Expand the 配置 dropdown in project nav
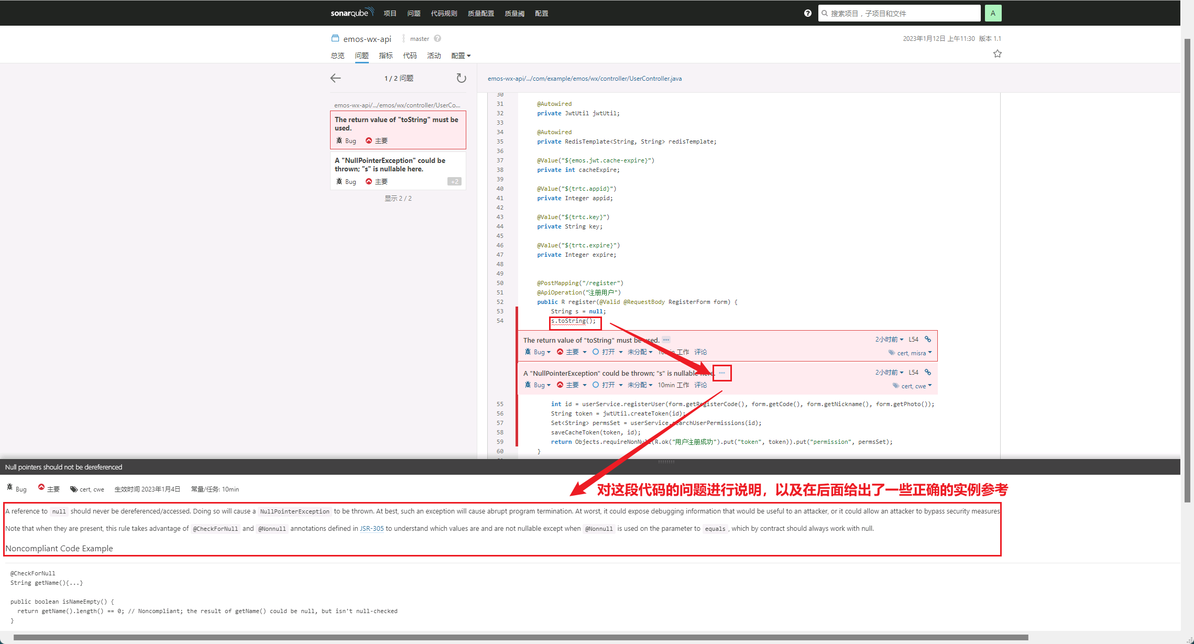The height and width of the screenshot is (644, 1194). (x=461, y=56)
